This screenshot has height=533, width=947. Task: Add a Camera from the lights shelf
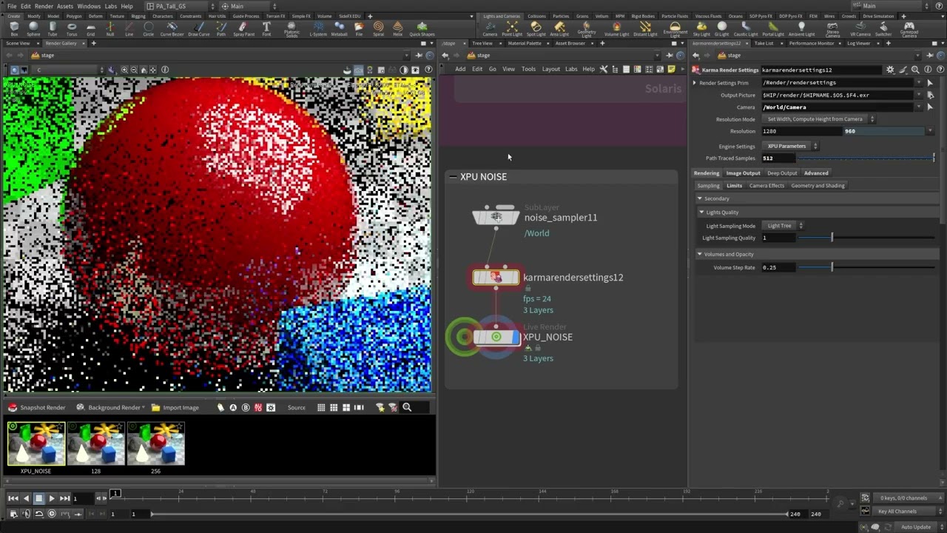490,29
